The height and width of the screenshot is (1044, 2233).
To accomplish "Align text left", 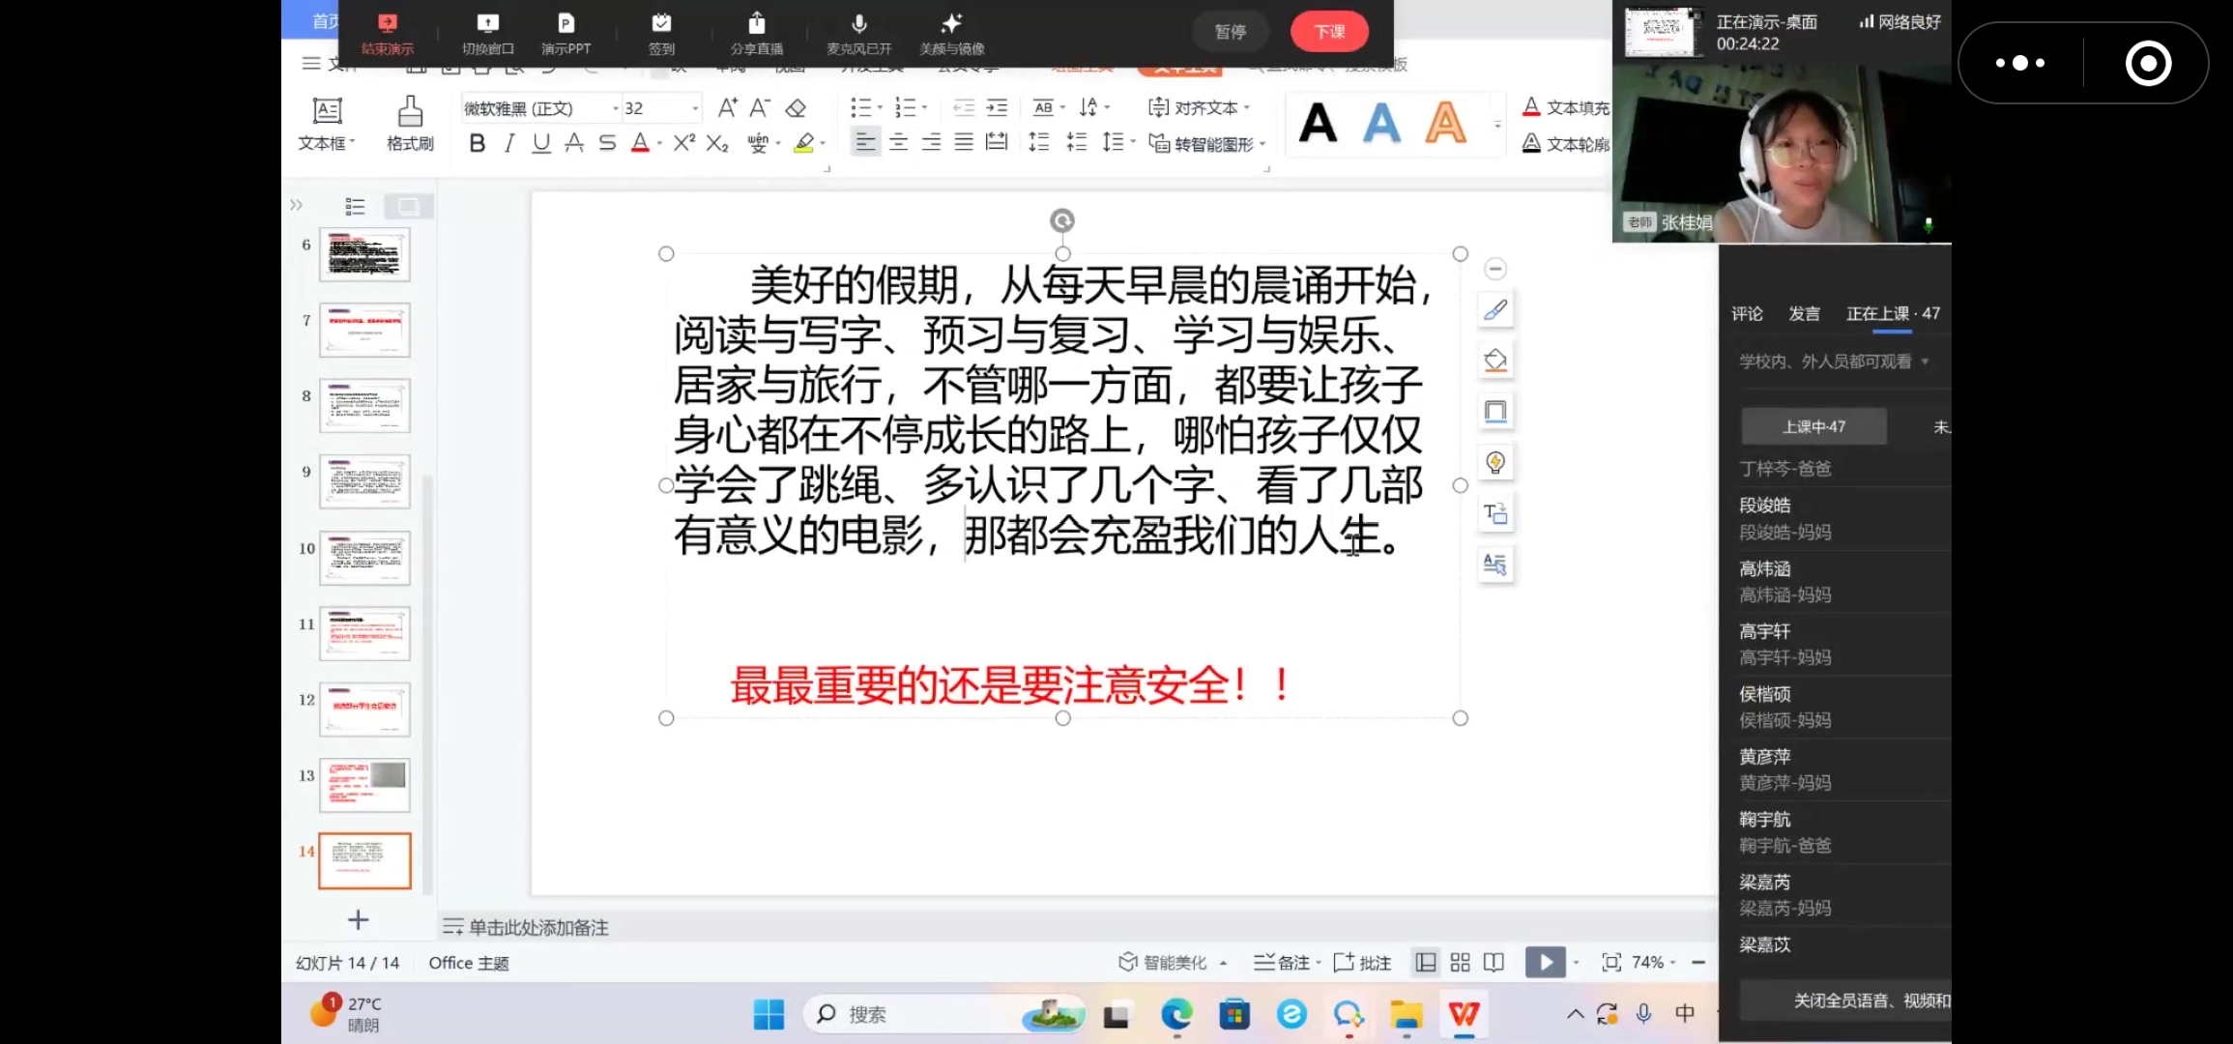I will pos(865,143).
